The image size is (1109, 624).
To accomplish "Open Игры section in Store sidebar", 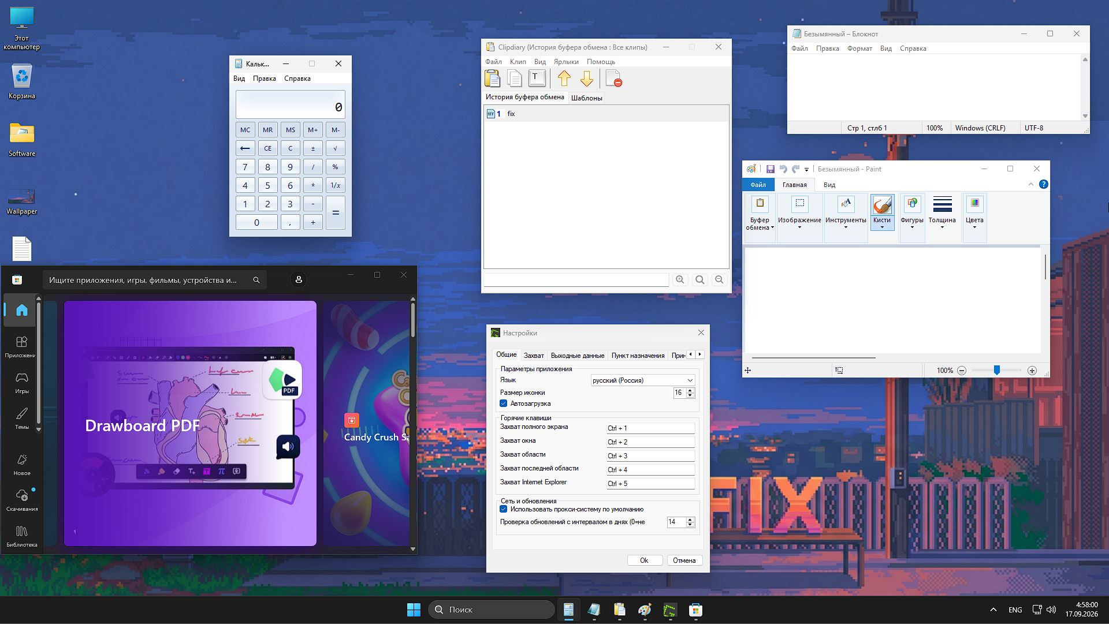I will [21, 383].
